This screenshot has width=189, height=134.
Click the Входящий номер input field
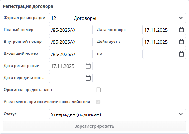[x=71, y=54]
